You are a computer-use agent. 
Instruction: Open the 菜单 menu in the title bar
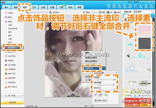point(130,2)
